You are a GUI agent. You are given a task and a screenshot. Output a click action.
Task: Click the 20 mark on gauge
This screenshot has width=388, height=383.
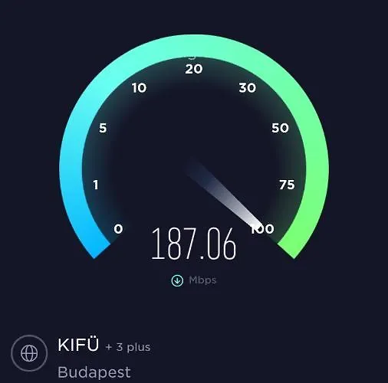point(194,69)
